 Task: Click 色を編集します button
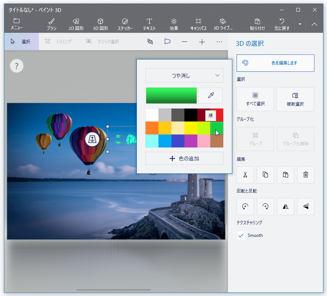(275, 63)
